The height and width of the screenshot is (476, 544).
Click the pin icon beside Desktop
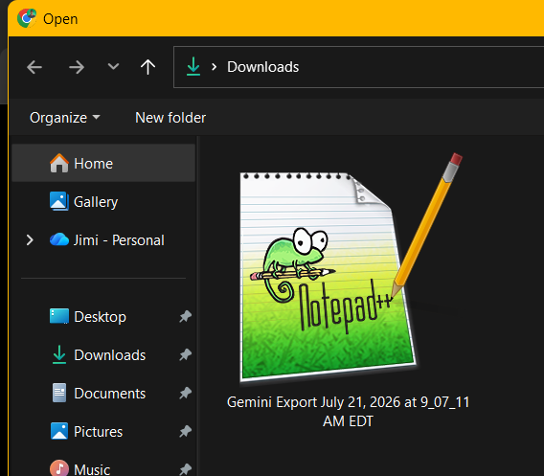pos(185,316)
